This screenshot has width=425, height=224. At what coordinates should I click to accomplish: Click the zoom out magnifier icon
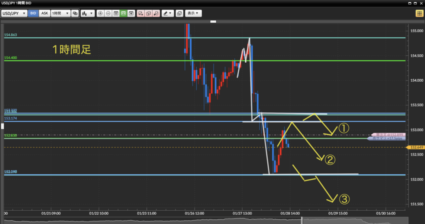108,13
